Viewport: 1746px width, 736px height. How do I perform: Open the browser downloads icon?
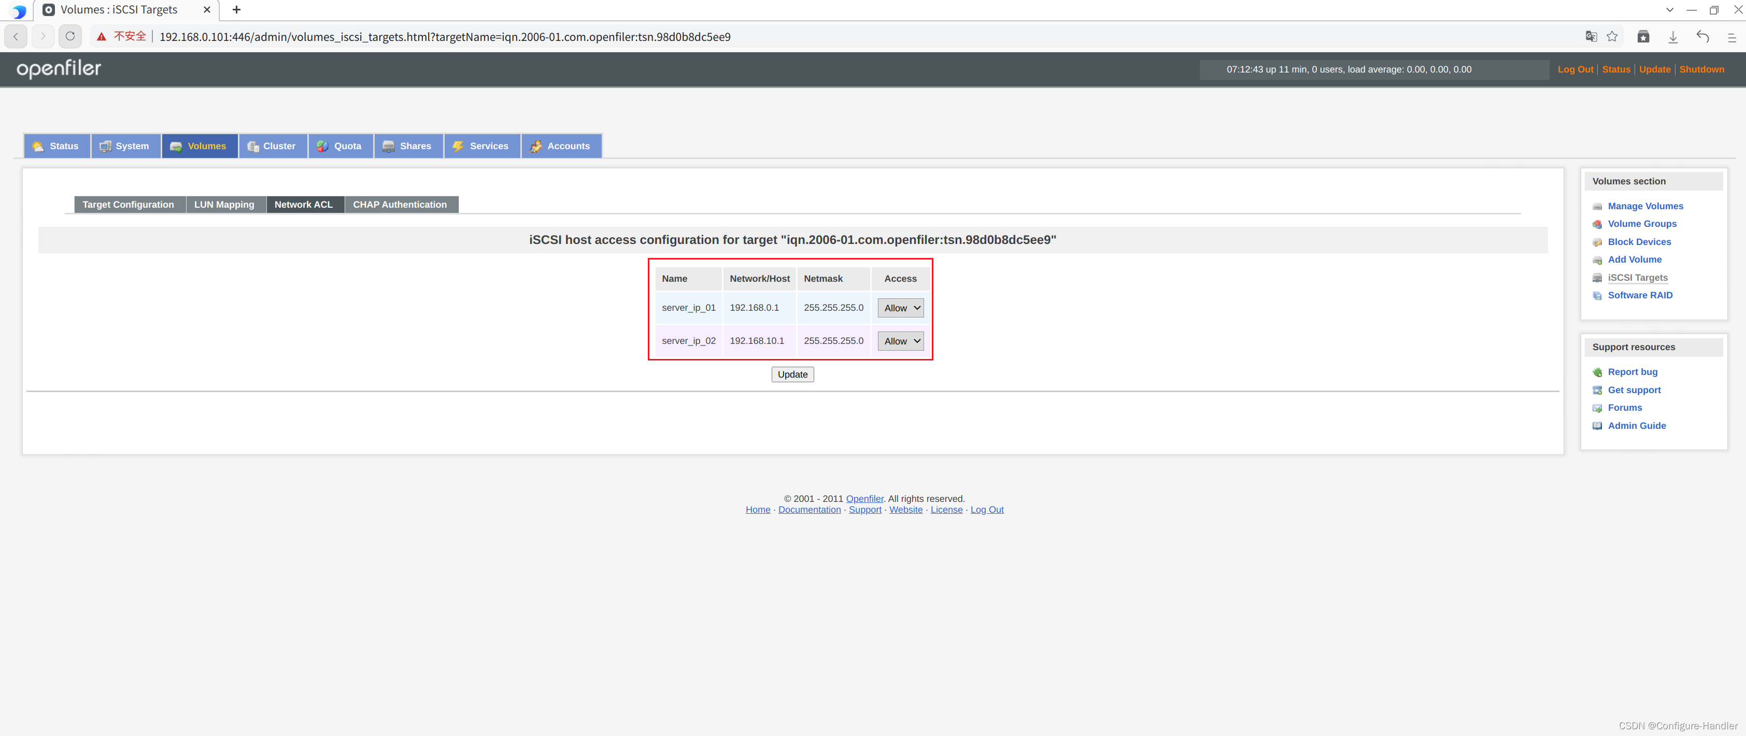pyautogui.click(x=1673, y=37)
